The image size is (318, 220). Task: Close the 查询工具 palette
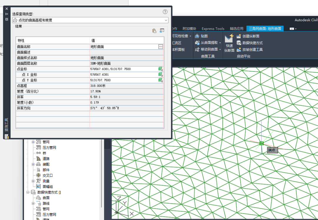tap(7, 9)
